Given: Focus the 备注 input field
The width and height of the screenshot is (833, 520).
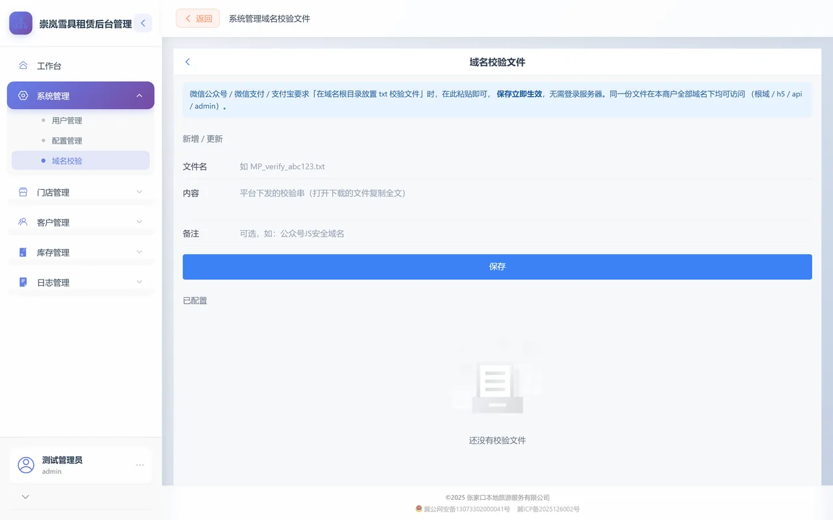Looking at the screenshot, I should 525,233.
